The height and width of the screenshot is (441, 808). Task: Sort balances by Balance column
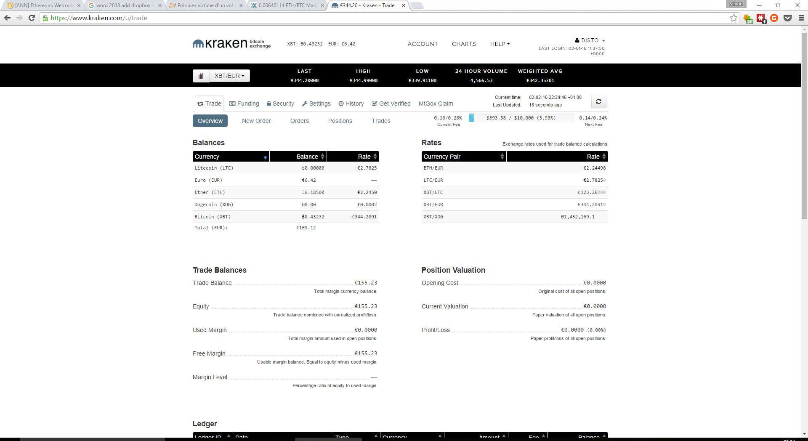298,157
